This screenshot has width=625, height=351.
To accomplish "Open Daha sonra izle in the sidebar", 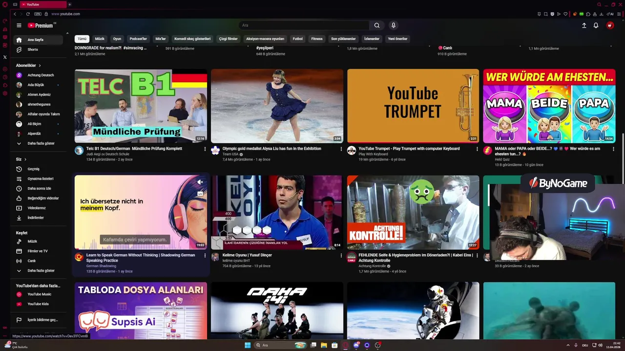I will [x=39, y=188].
